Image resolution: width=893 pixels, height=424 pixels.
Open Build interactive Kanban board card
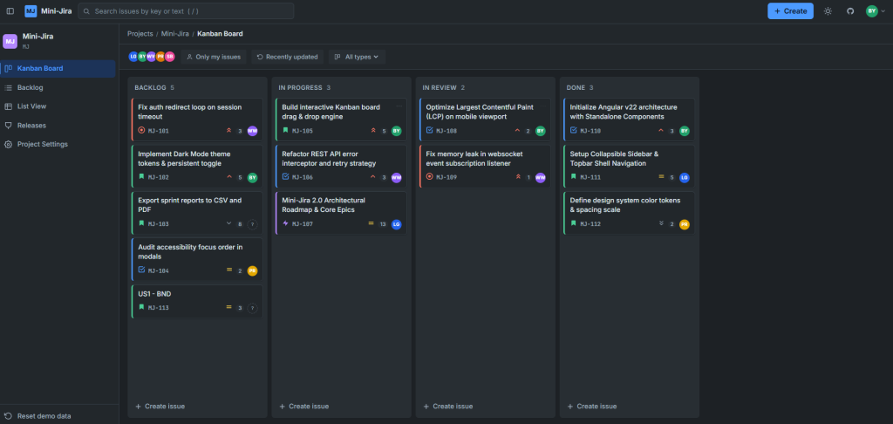[x=341, y=120]
